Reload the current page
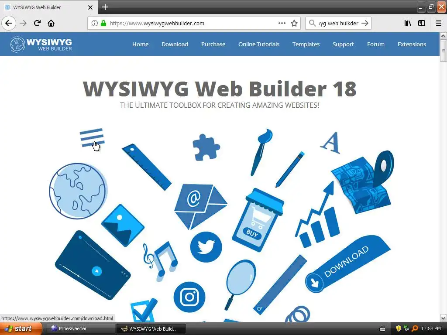 (37, 23)
